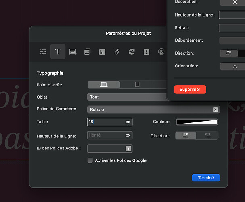Viewport: 245px width, 202px height.
Task: Click the Retrait input field
Action: [232, 28]
